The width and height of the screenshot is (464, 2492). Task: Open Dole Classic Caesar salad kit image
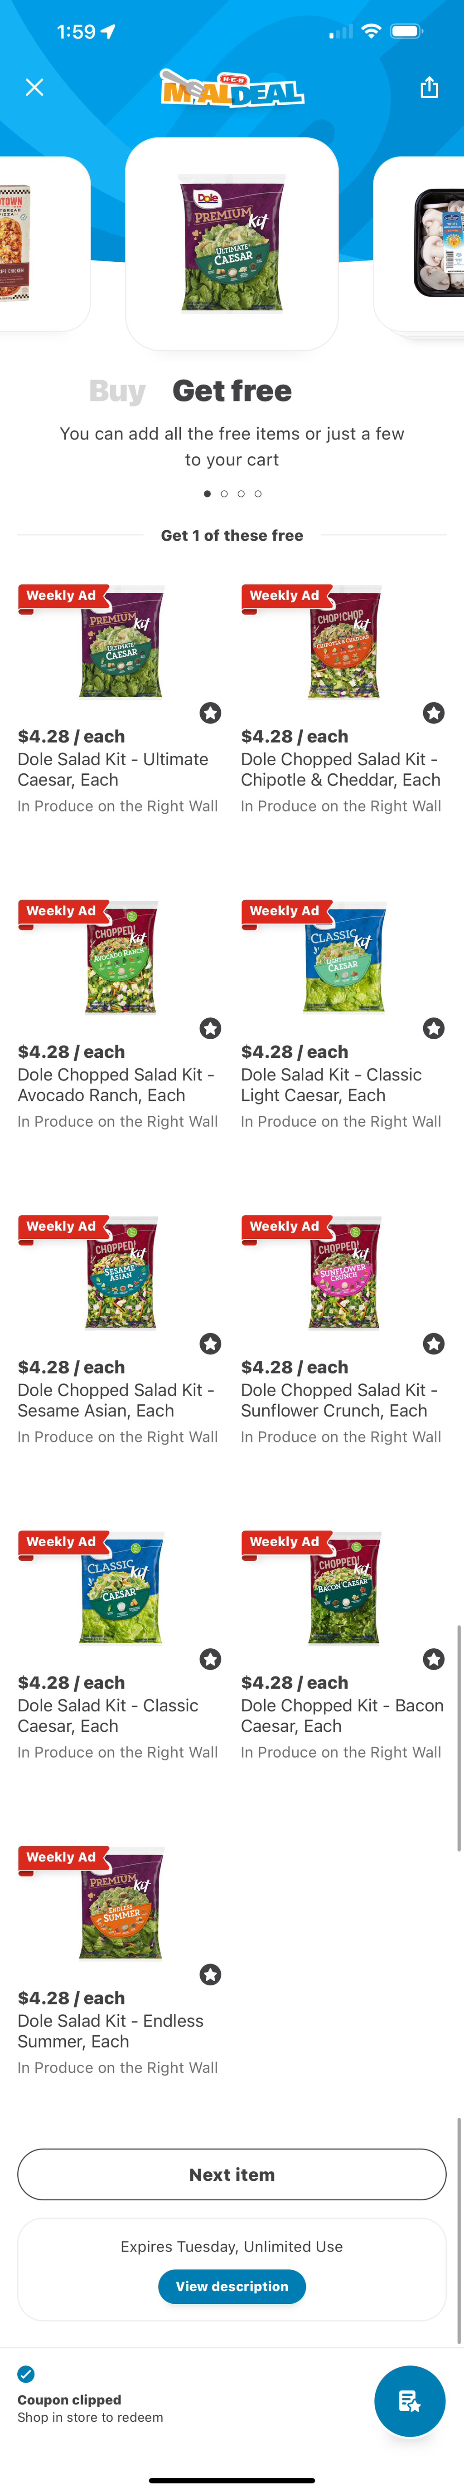tap(121, 1588)
